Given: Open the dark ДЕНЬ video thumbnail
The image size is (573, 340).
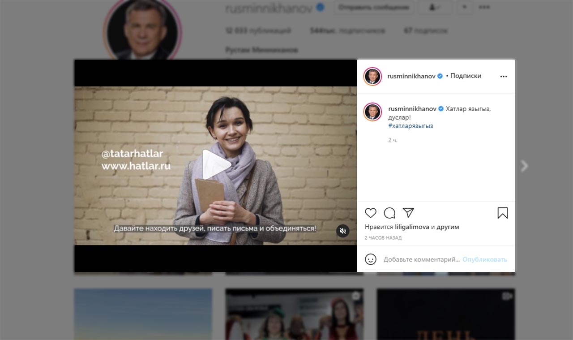Looking at the screenshot, I should point(446,314).
